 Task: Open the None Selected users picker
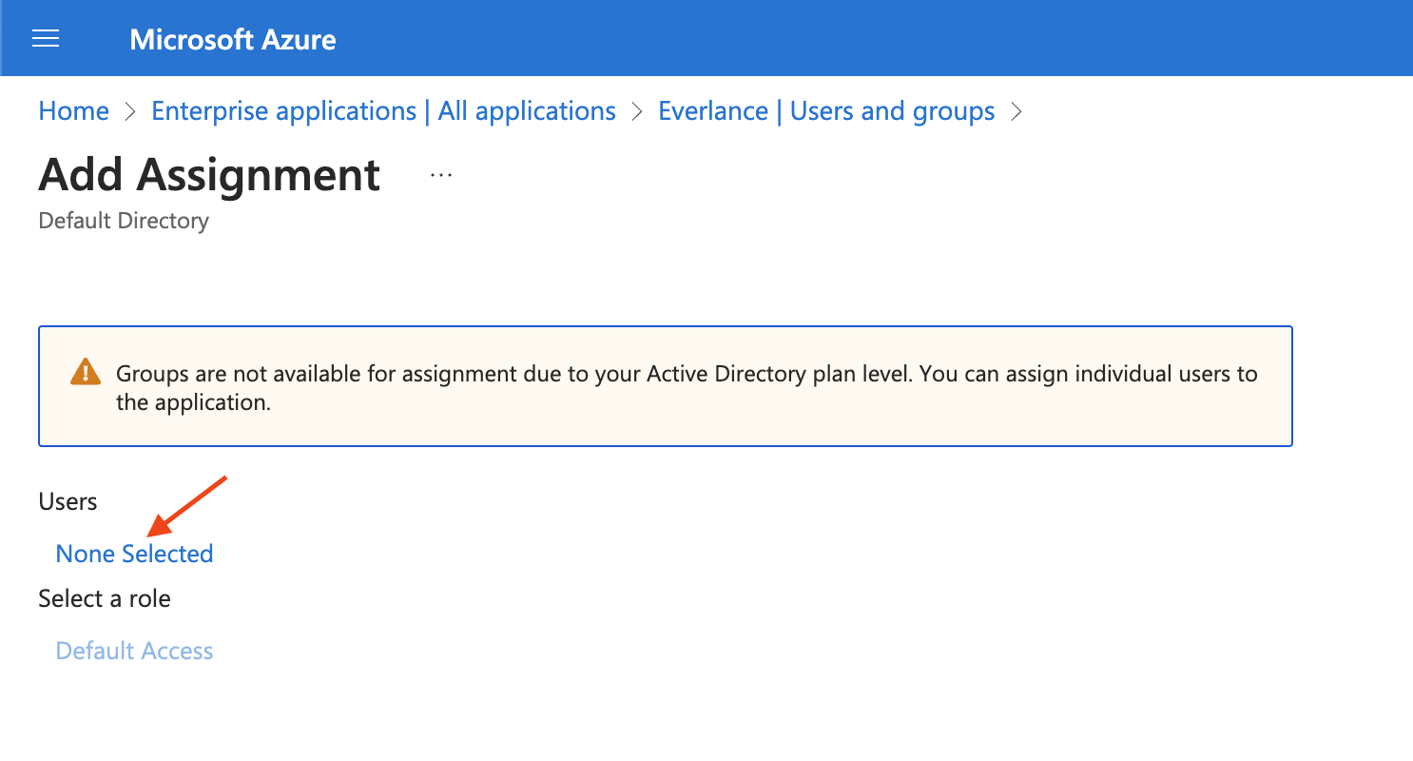tap(134, 554)
